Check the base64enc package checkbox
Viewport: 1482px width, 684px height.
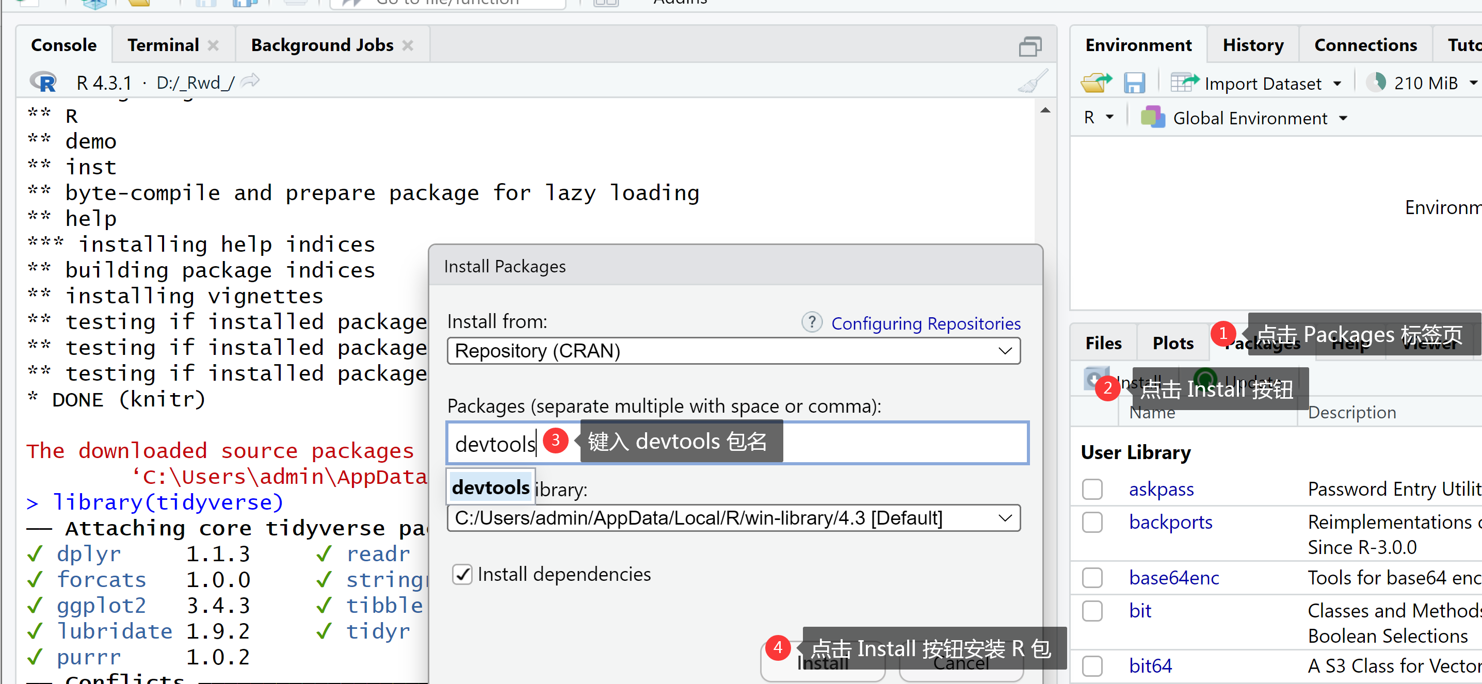tap(1092, 578)
